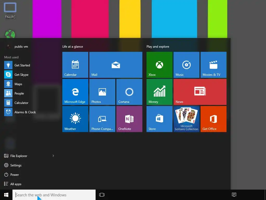Launch the OneNote tile

(129, 119)
